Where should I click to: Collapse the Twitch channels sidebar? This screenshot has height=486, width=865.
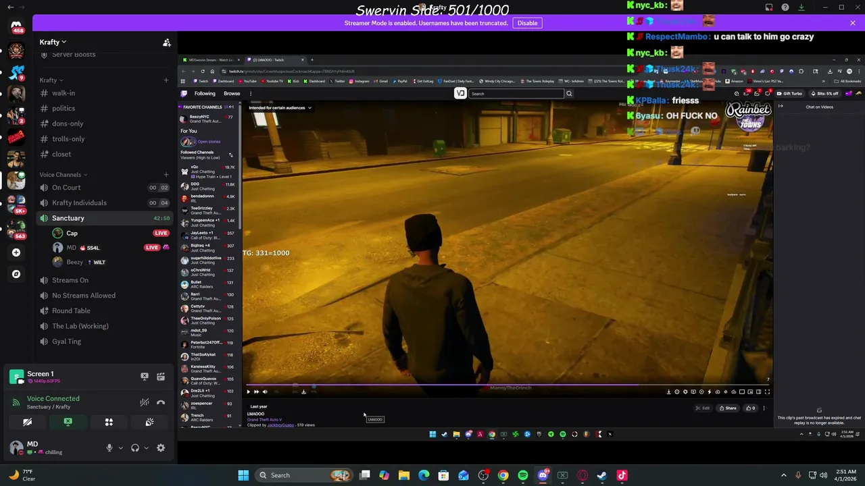[231, 107]
